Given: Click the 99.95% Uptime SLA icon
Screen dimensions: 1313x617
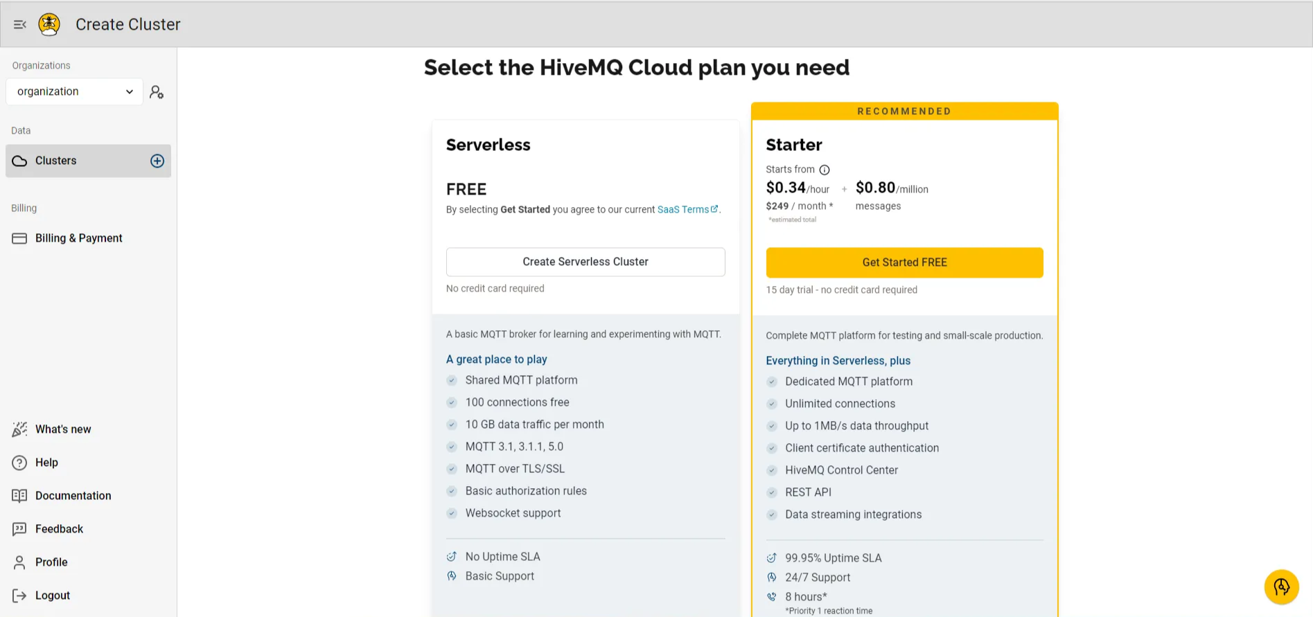Looking at the screenshot, I should coord(772,558).
